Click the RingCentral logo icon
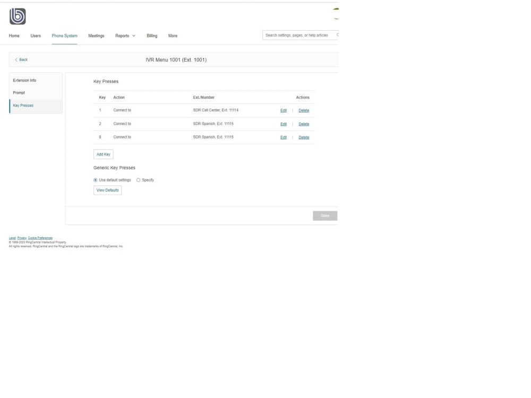 [x=18, y=16]
